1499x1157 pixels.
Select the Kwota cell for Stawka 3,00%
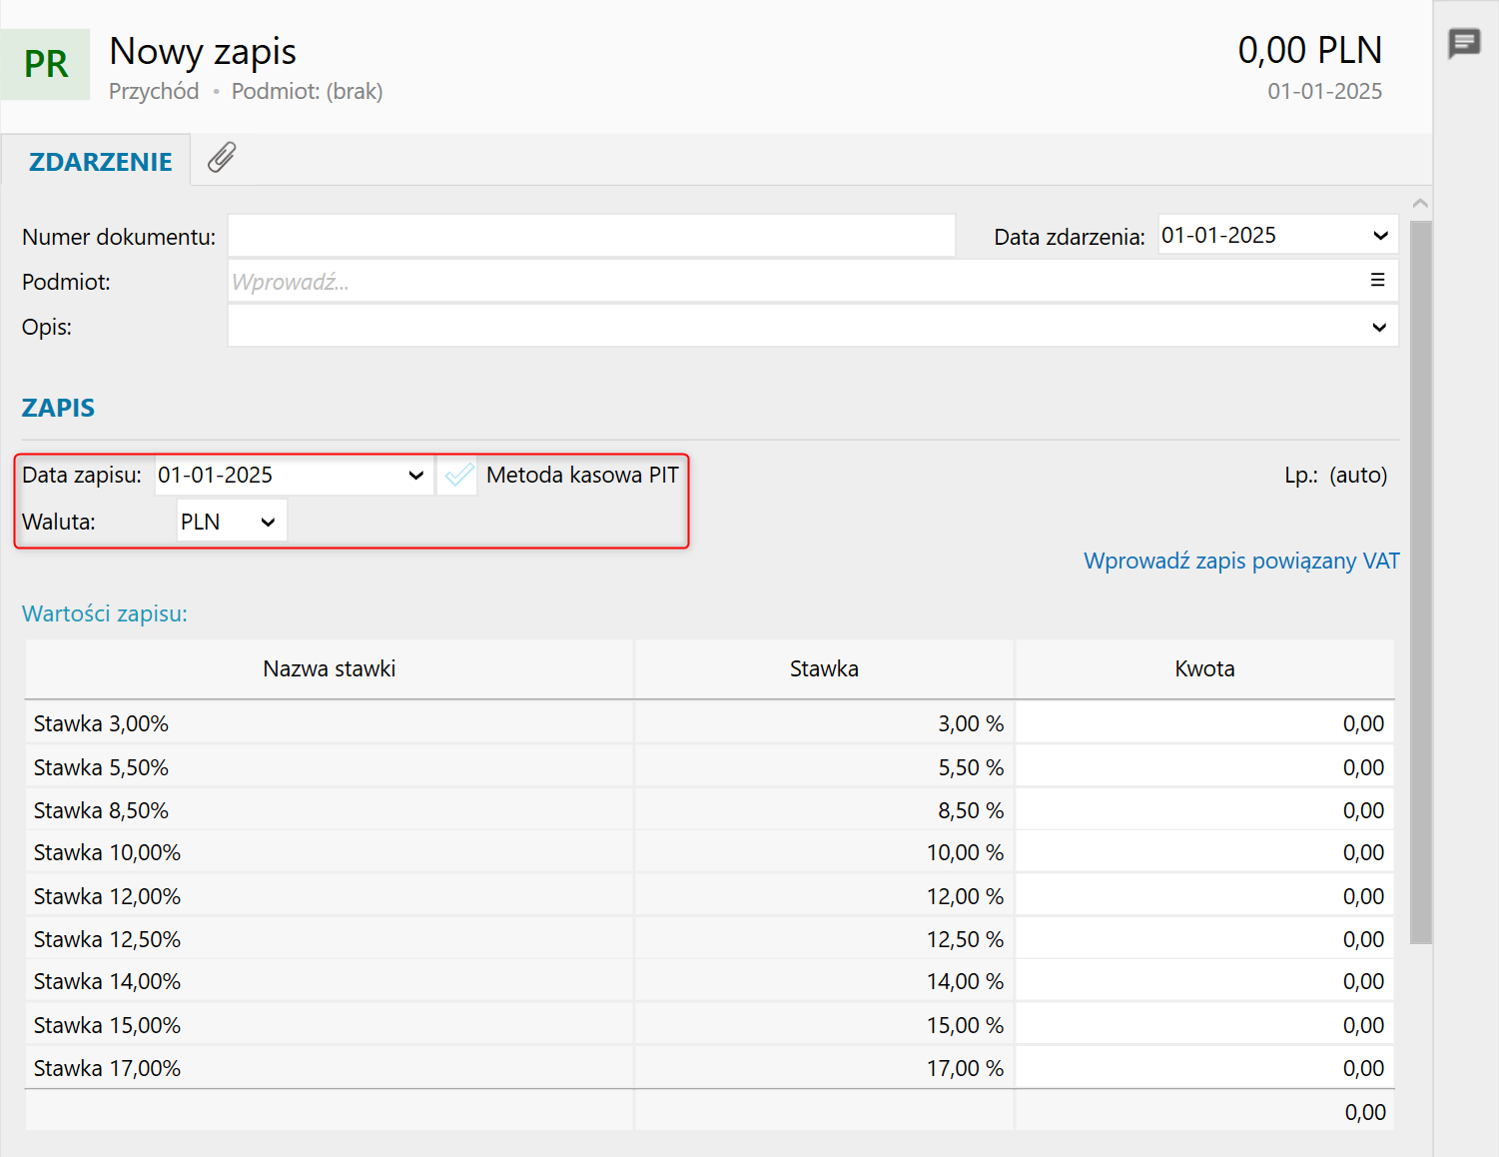[x=1204, y=723]
